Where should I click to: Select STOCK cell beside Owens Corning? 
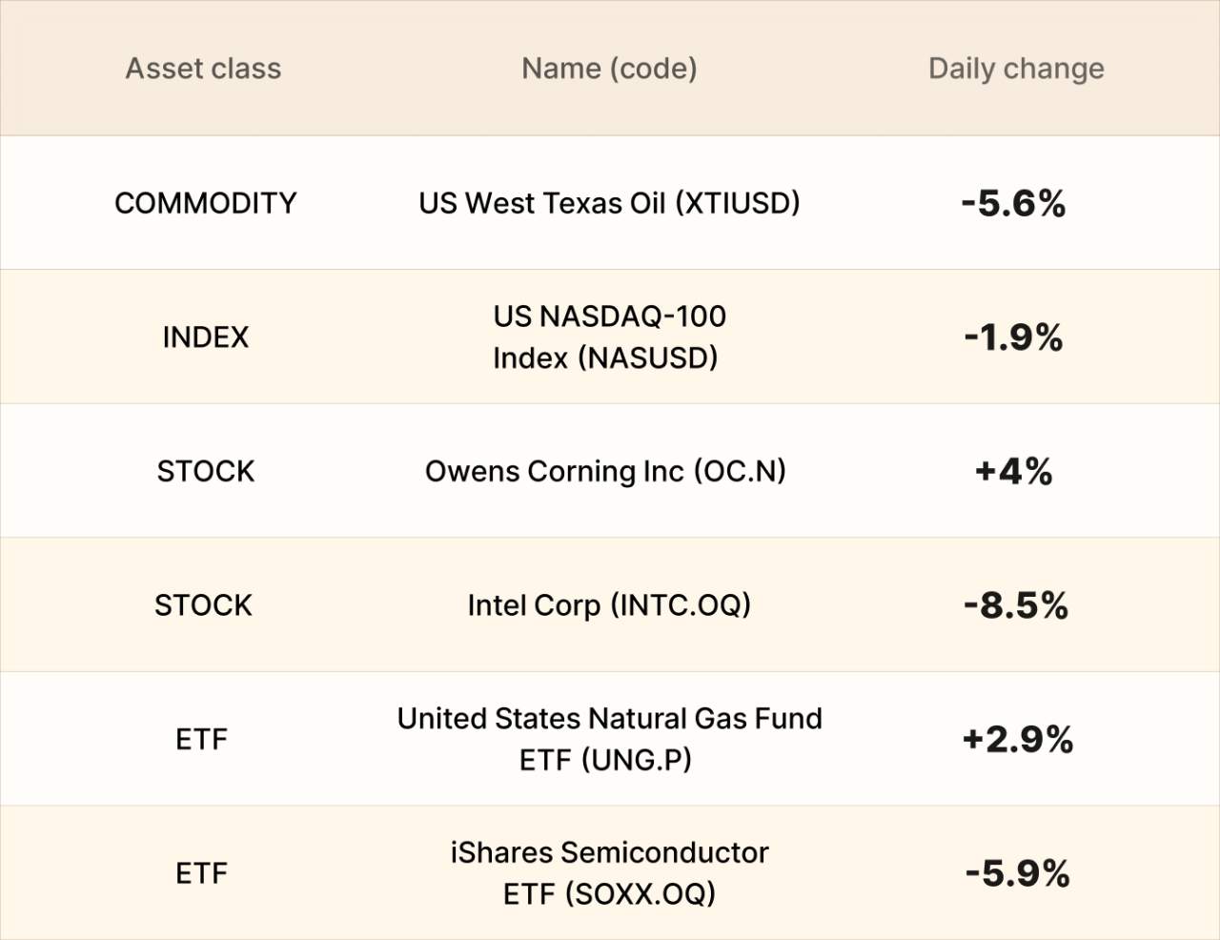tap(206, 471)
